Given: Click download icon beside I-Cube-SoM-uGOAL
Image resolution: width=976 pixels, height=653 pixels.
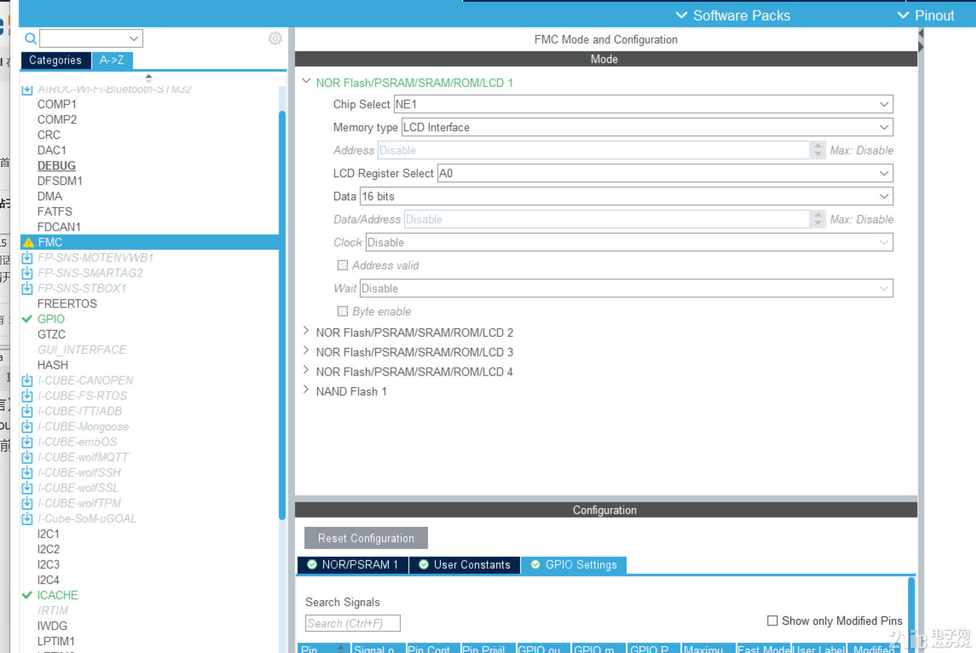Looking at the screenshot, I should tap(27, 519).
